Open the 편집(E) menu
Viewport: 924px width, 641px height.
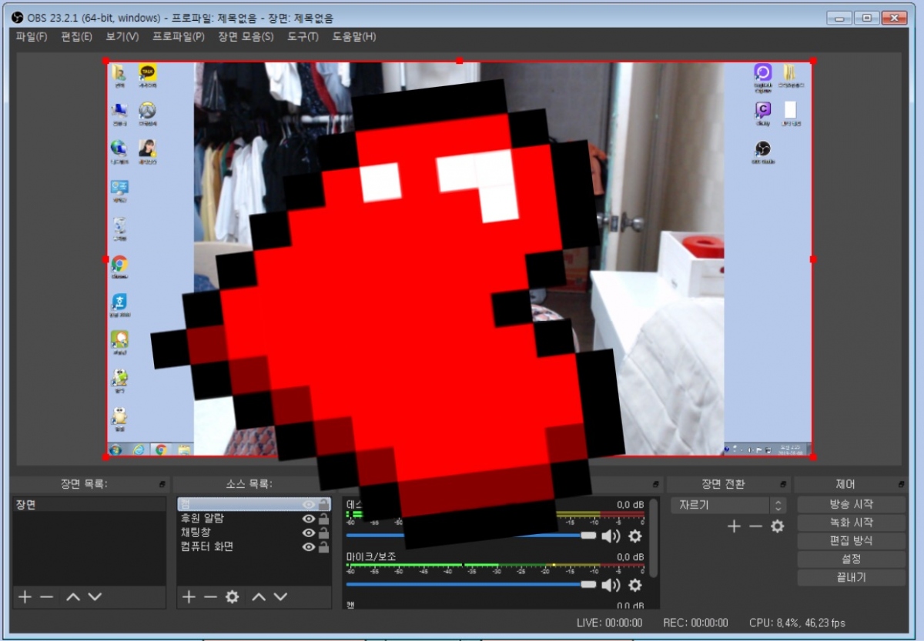[x=77, y=36]
